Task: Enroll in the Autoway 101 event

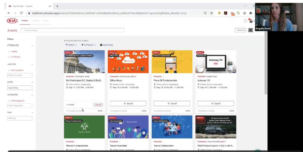Action: [x=216, y=104]
